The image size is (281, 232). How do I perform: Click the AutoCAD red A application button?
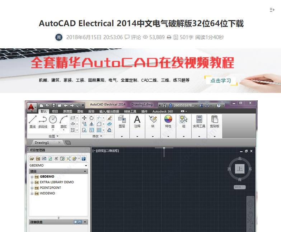click(32, 106)
